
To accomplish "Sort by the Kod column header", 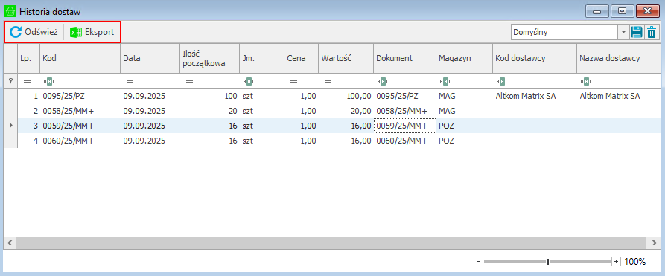I will pos(80,59).
